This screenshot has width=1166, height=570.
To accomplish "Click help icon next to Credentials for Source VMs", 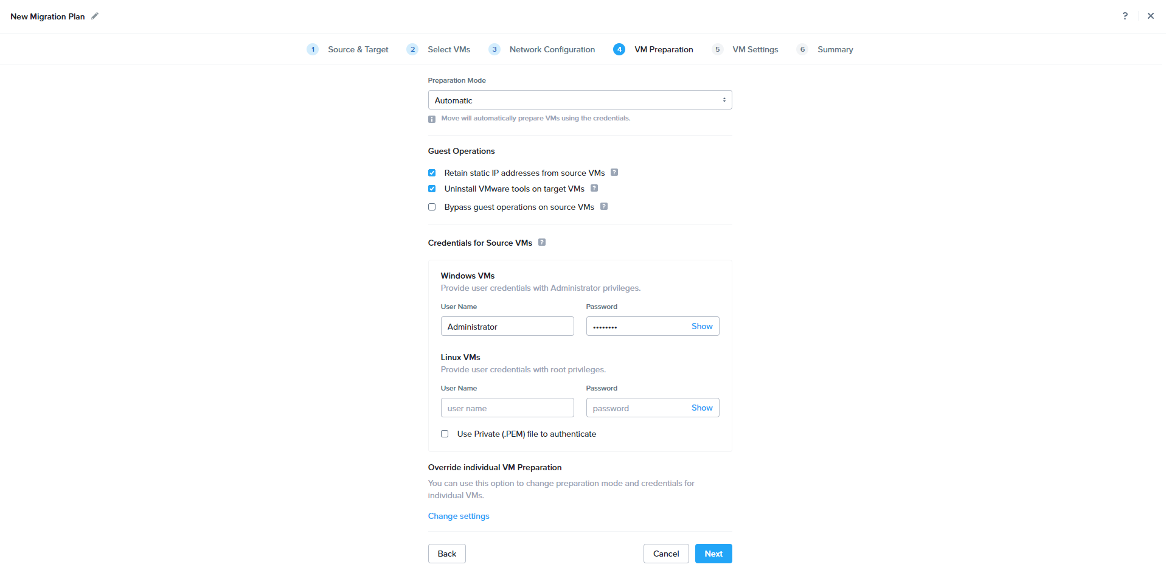I will (x=542, y=242).
